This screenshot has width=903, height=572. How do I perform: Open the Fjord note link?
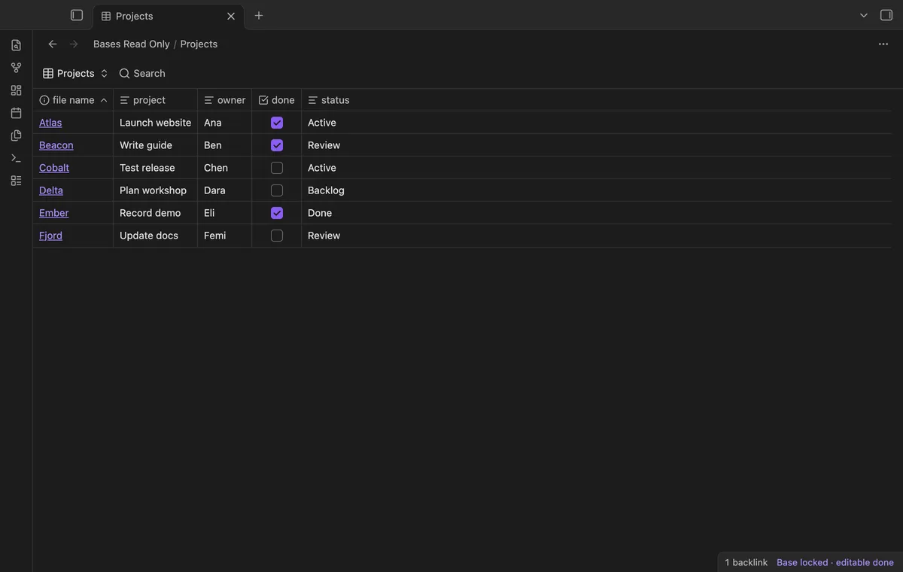[x=50, y=236]
